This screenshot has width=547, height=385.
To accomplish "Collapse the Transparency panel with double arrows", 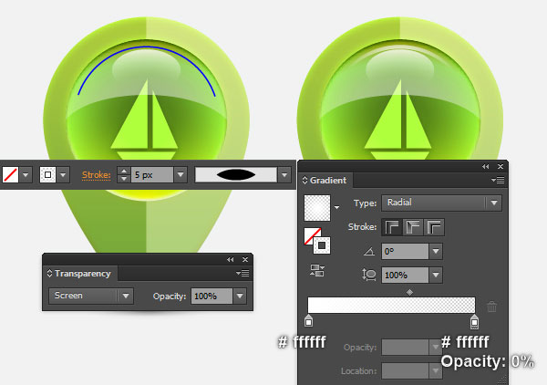I will click(231, 259).
